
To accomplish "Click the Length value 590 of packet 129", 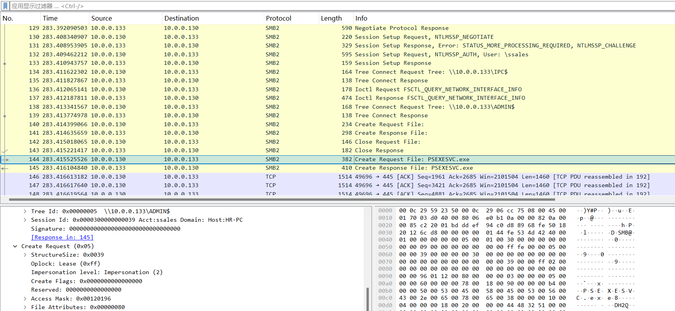I will coord(347,28).
